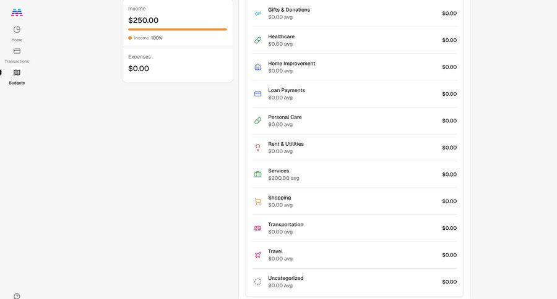Viewport: 557px width, 299px height.
Task: Click the Uncategorized dashed circle icon
Action: tap(258, 282)
